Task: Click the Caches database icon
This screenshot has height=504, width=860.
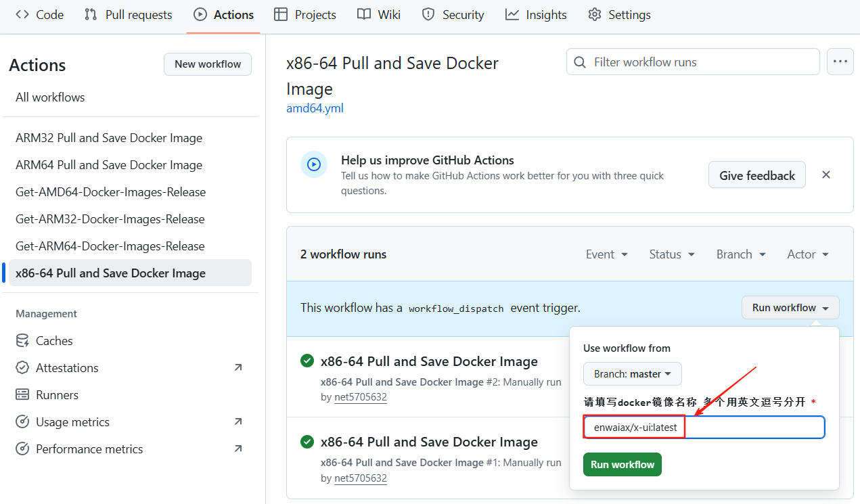Action: pyautogui.click(x=22, y=341)
